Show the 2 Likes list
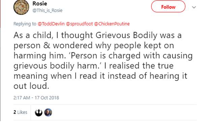Screen dimensions: 209x124 pyautogui.click(x=20, y=112)
